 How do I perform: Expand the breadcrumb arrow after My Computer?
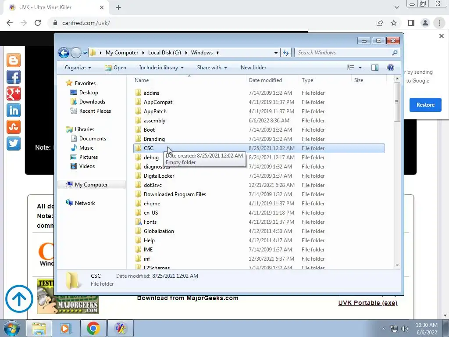tap(143, 53)
